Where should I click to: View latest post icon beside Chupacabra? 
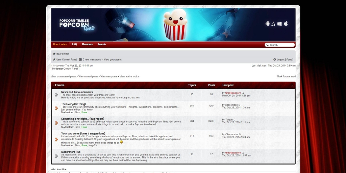point(240,134)
